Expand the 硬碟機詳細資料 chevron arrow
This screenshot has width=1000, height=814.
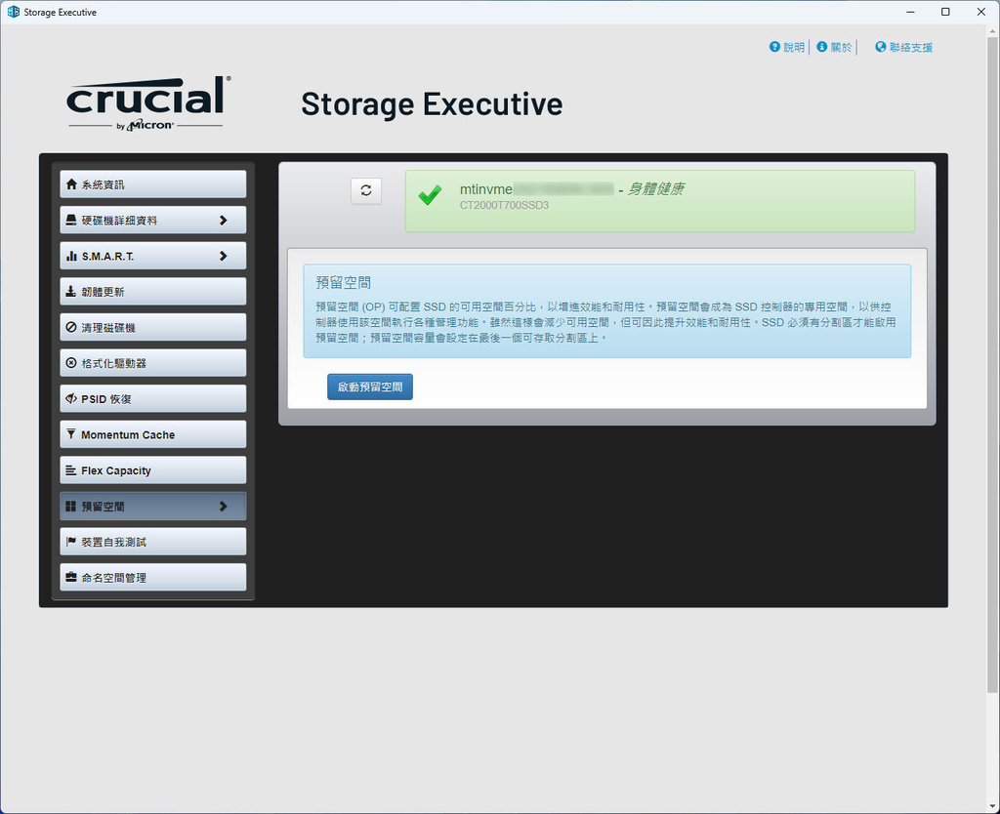coord(224,220)
